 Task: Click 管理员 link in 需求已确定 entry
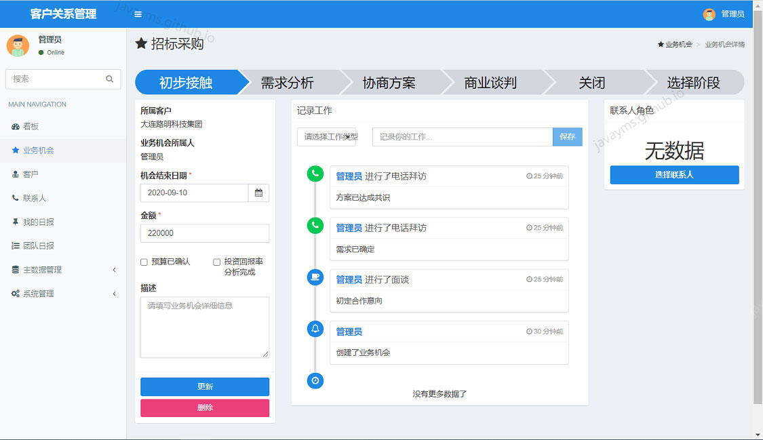pyautogui.click(x=349, y=228)
